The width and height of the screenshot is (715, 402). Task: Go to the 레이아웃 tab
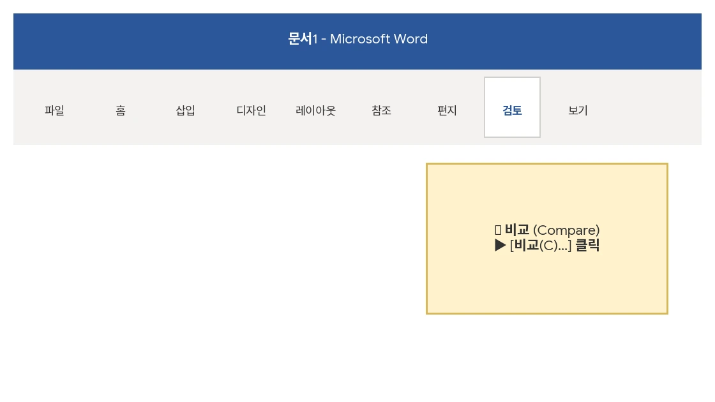coord(315,110)
